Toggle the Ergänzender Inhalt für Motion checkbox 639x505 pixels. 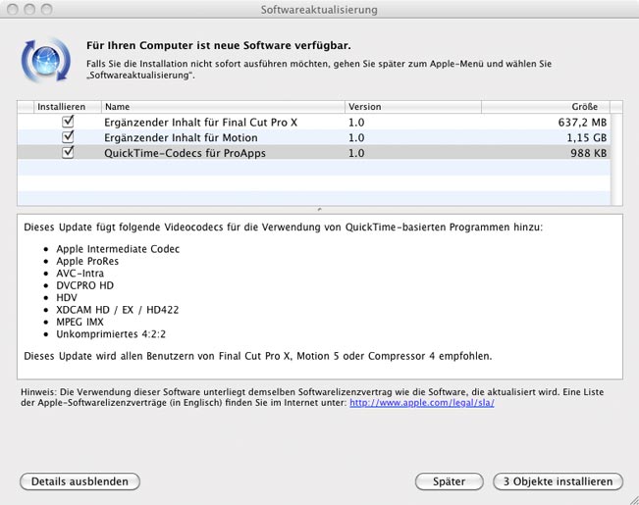(68, 137)
